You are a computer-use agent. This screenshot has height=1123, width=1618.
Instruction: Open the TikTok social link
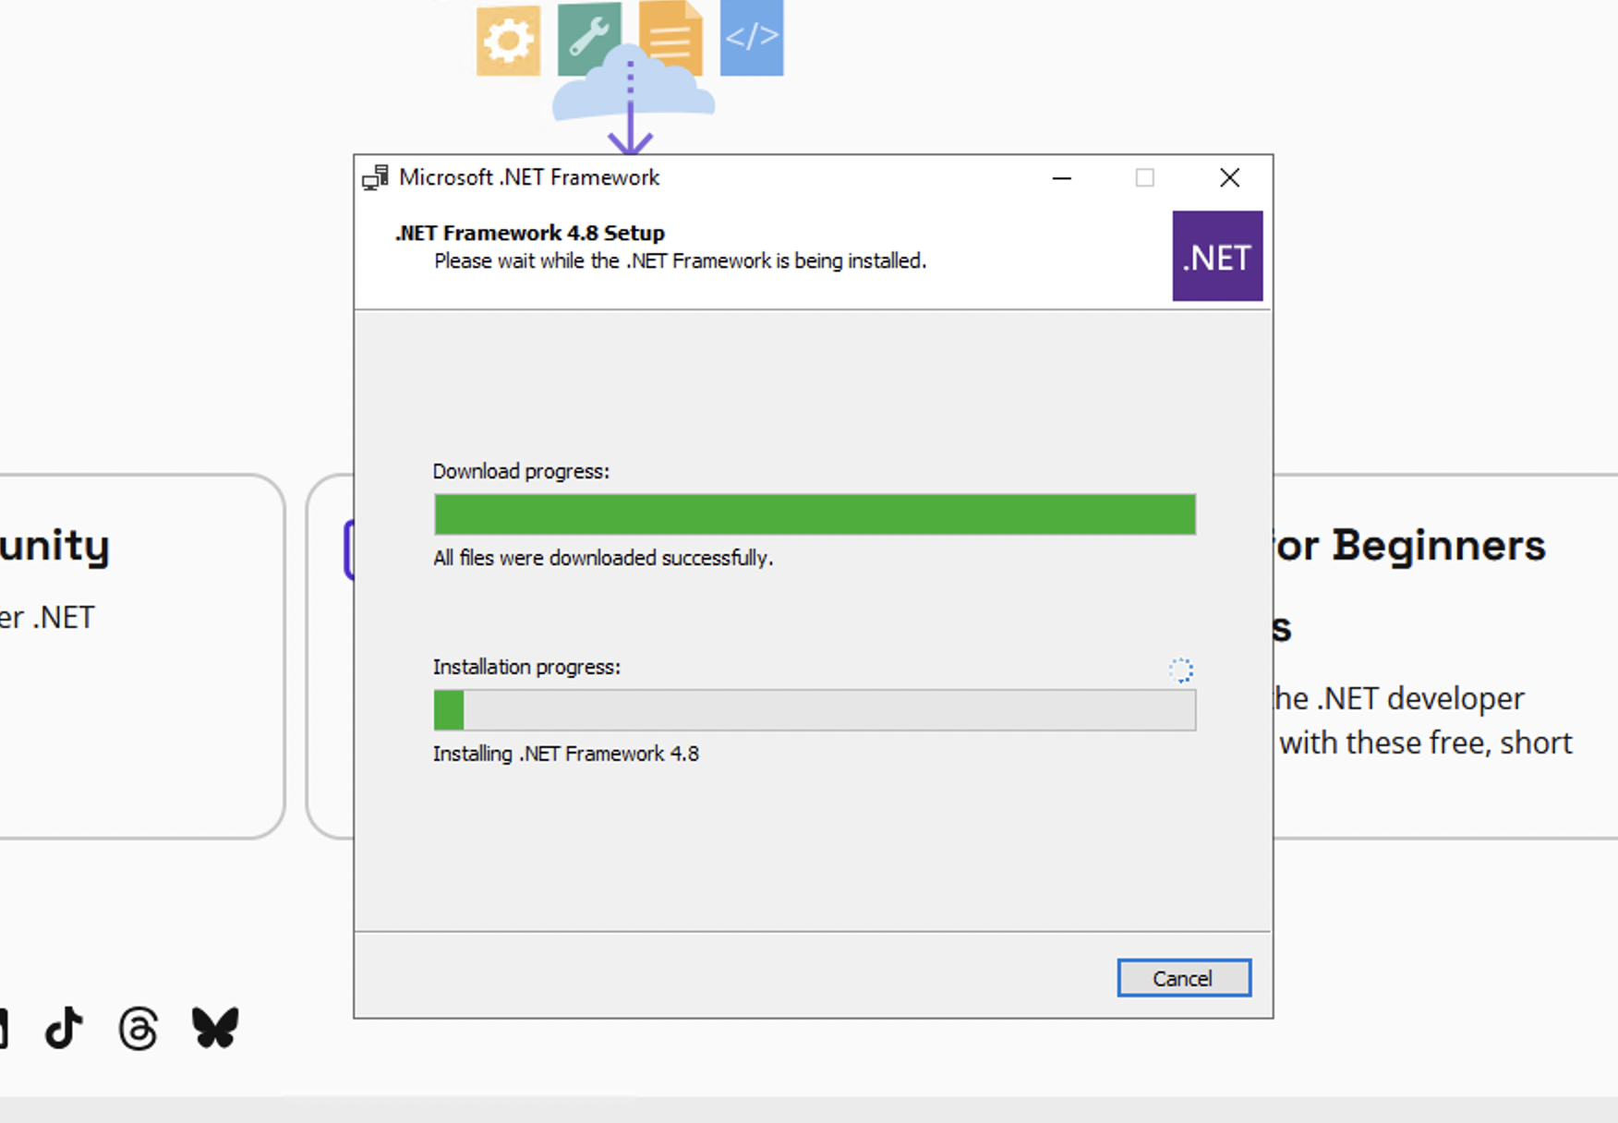coord(64,1028)
